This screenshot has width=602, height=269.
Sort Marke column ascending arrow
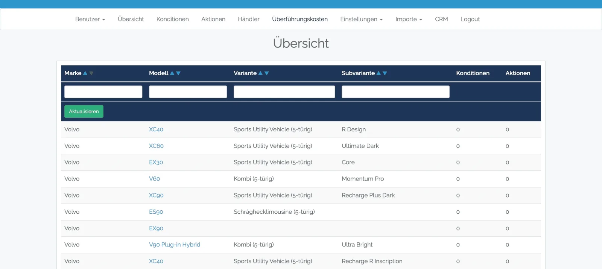pos(85,73)
